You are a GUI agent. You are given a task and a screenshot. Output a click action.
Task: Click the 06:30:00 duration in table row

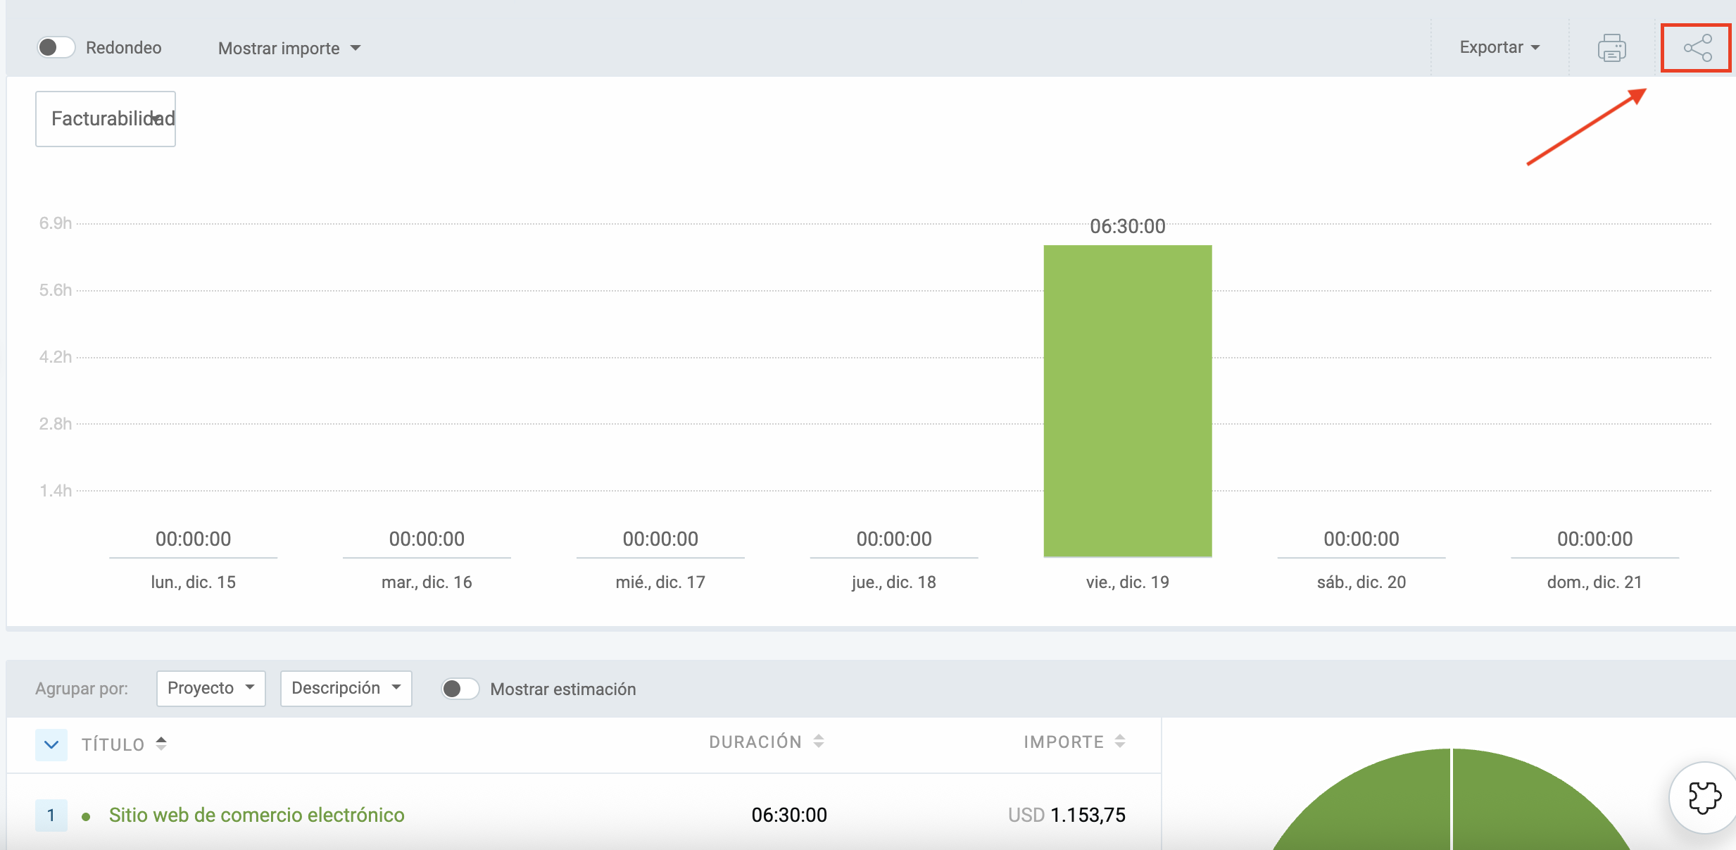[x=788, y=815]
